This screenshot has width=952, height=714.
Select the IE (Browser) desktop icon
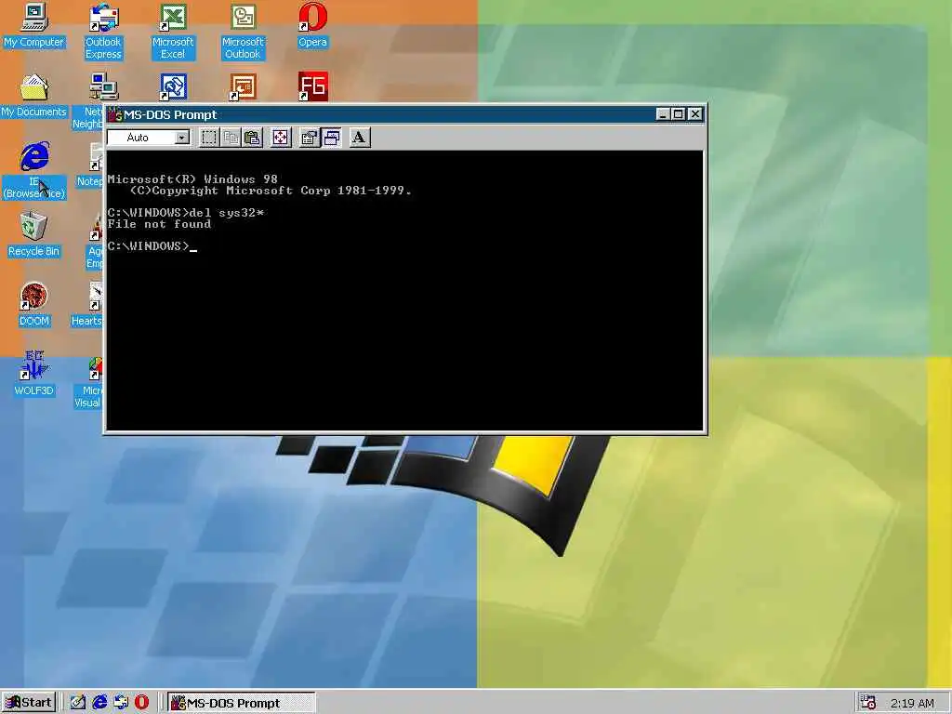tap(34, 171)
